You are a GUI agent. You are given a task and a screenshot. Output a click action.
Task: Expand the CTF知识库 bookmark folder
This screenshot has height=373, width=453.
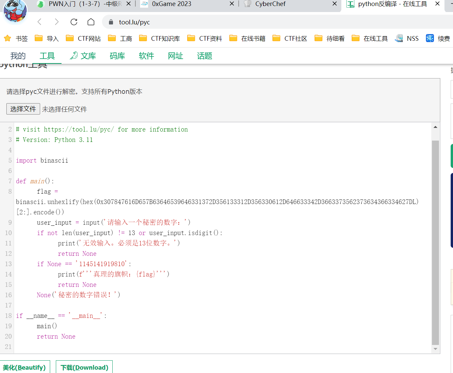tap(160, 38)
